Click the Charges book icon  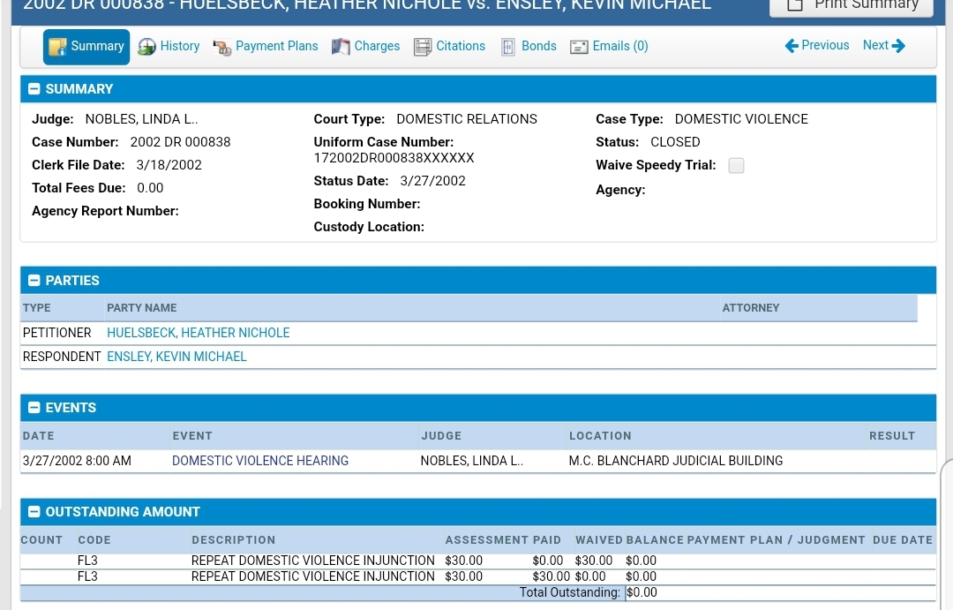(341, 46)
